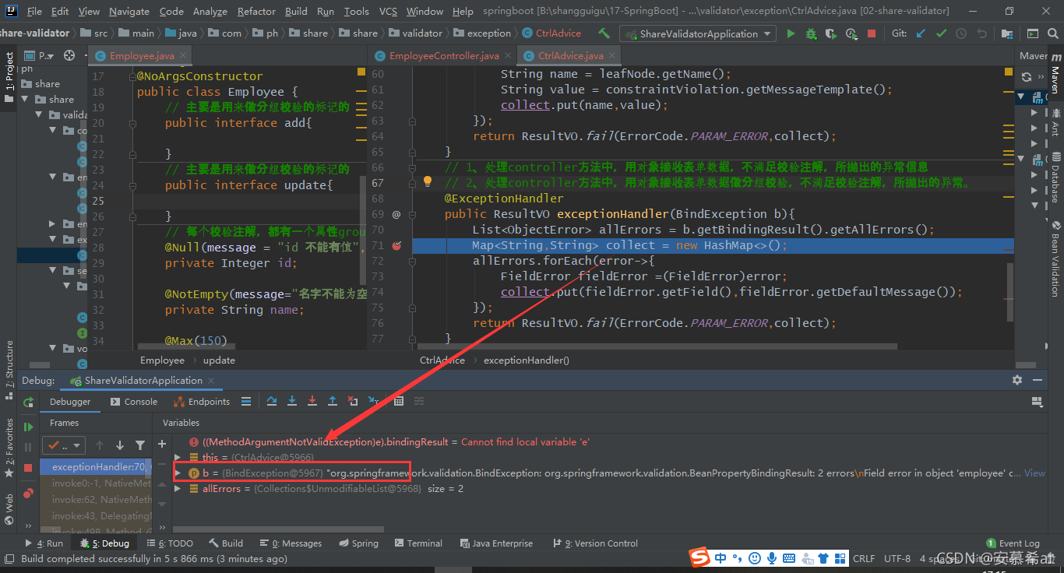The height and width of the screenshot is (573, 1064).
Task: Open Event Log button
Action: tap(1013, 543)
